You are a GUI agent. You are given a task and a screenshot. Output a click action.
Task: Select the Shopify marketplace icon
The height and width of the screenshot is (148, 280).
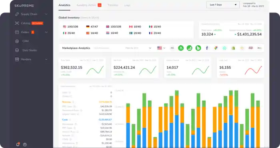[x=233, y=48]
